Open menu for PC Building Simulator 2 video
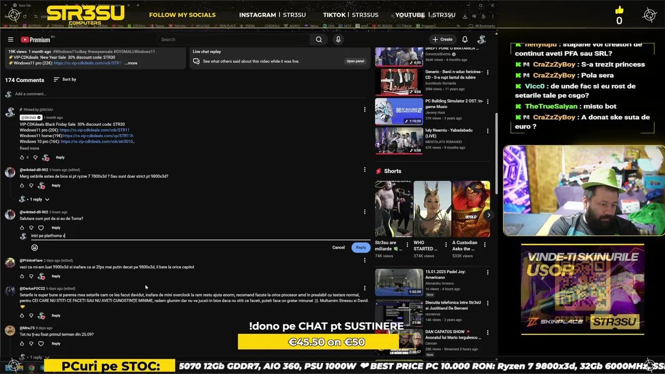 (487, 101)
